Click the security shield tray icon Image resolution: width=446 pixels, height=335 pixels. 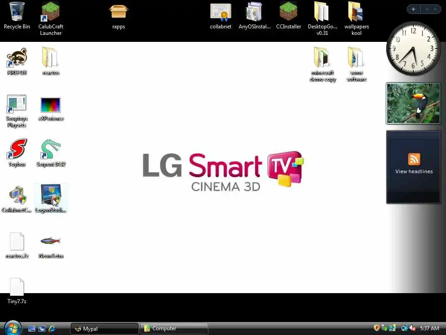(x=377, y=328)
